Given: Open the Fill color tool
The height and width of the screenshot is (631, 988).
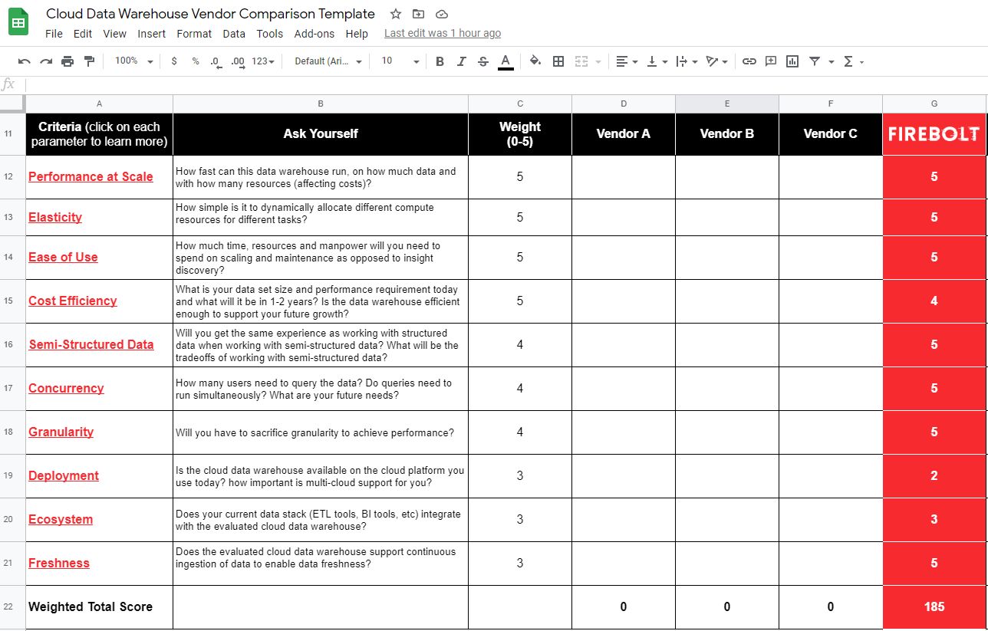Looking at the screenshot, I should [x=535, y=61].
